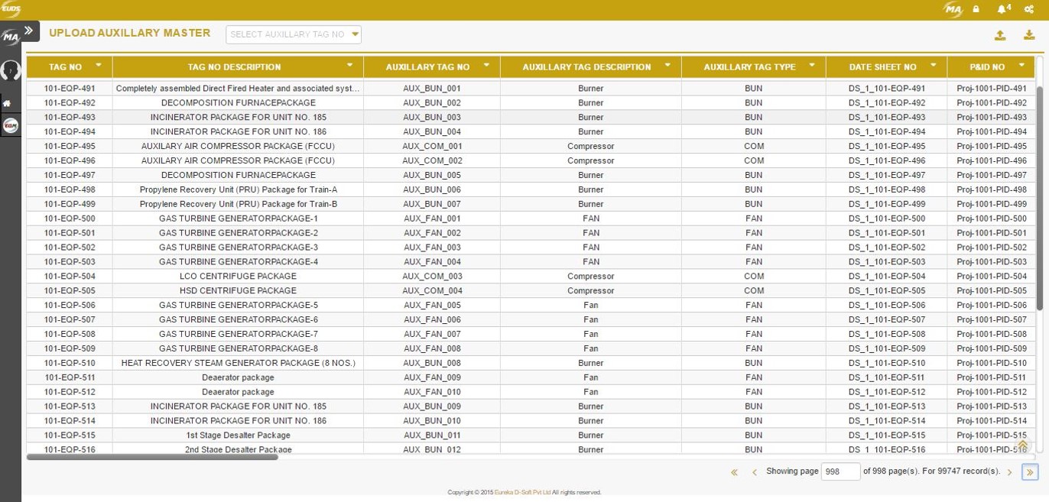Open TAG NO column filter arrow
The width and height of the screenshot is (1049, 502).
[x=98, y=66]
